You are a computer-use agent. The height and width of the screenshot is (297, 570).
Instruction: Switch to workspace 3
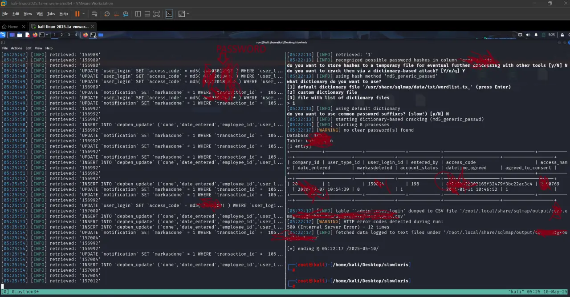pos(69,35)
